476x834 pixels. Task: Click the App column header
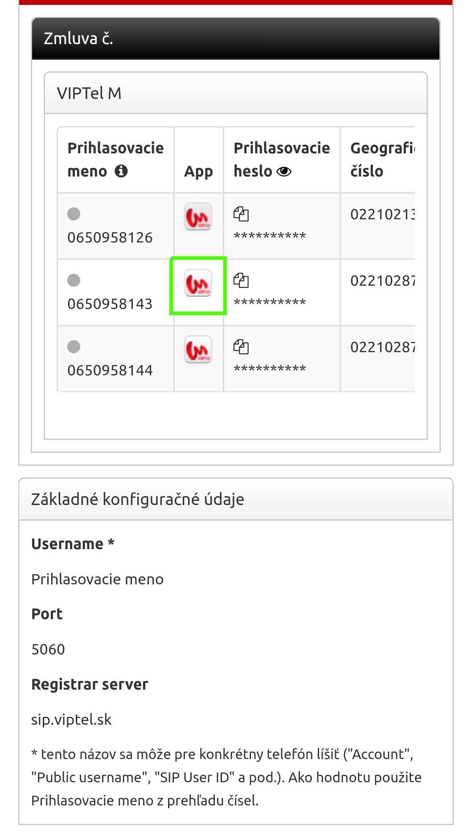[x=199, y=172]
